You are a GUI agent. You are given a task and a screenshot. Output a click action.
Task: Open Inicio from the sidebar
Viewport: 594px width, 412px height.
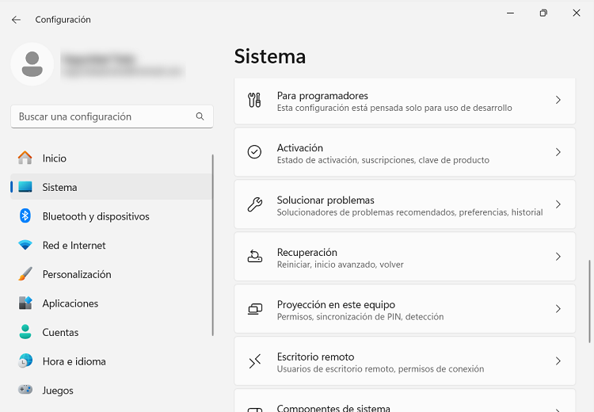(54, 158)
